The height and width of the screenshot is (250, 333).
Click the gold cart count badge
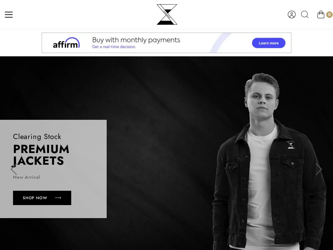click(x=329, y=15)
